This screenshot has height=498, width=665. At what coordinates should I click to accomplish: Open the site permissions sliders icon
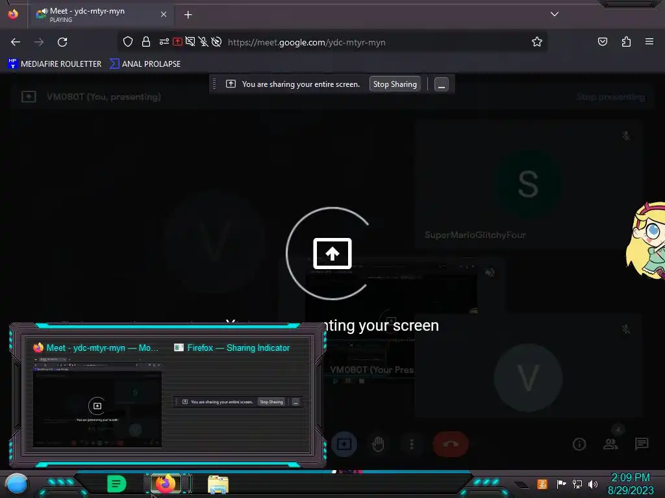(164, 41)
